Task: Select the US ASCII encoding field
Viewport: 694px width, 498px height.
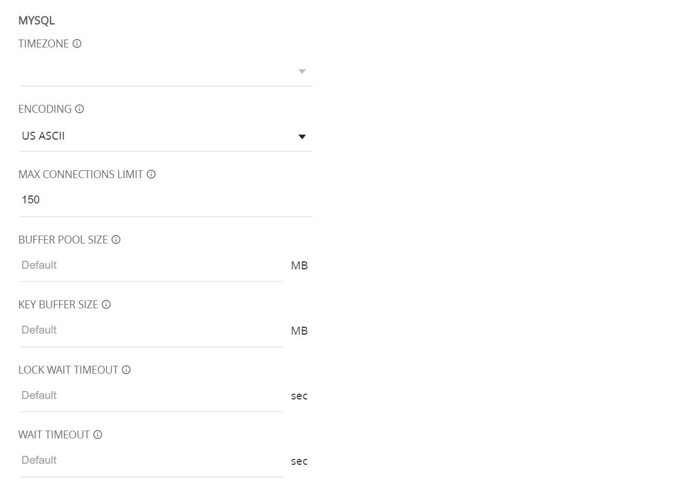Action: pos(166,136)
